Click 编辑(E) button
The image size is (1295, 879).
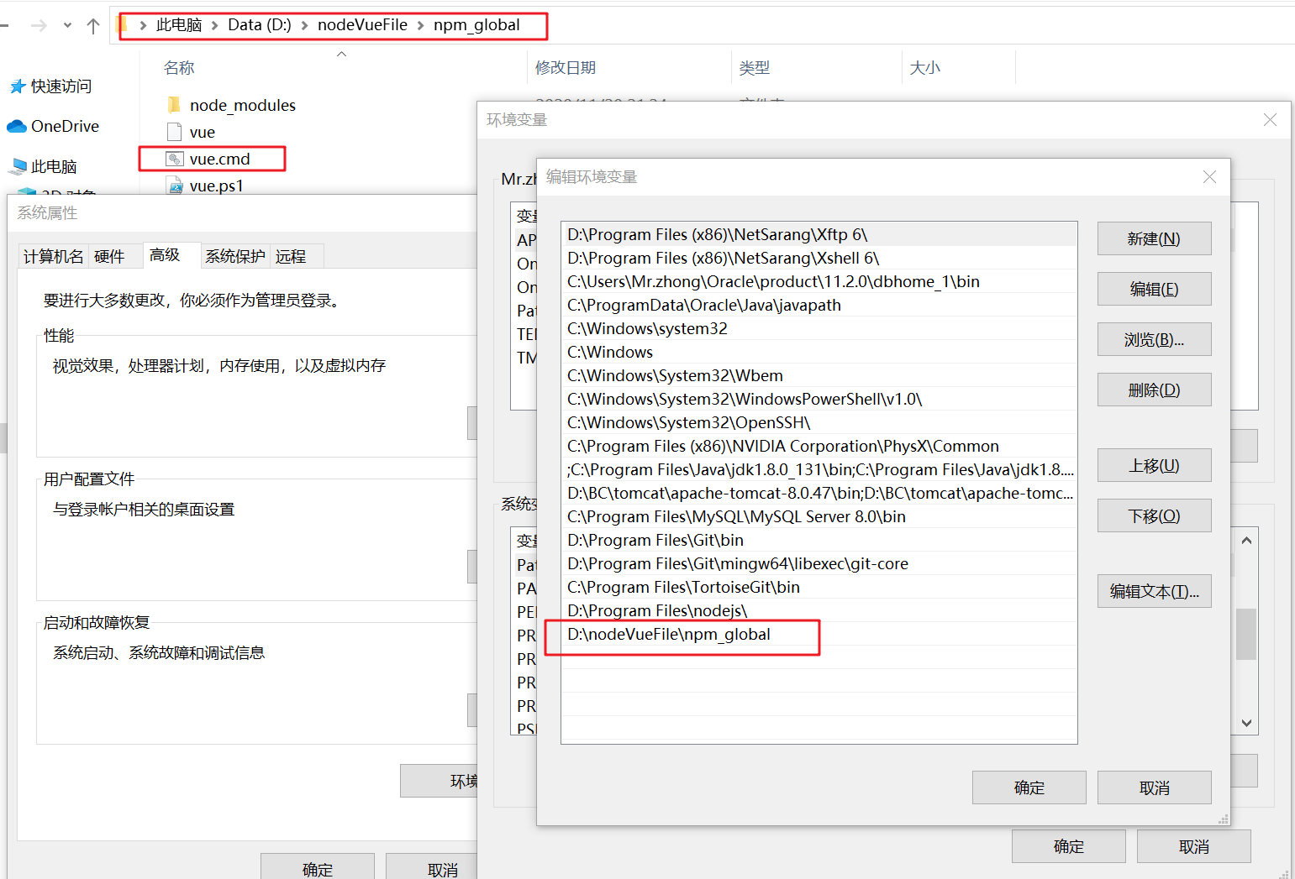pos(1154,289)
